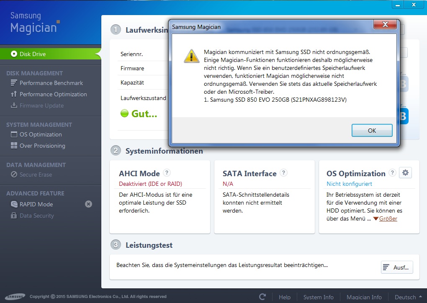This screenshot has width=427, height=303.
Task: Click the AHCI Mode help question mark
Action: 167,172
